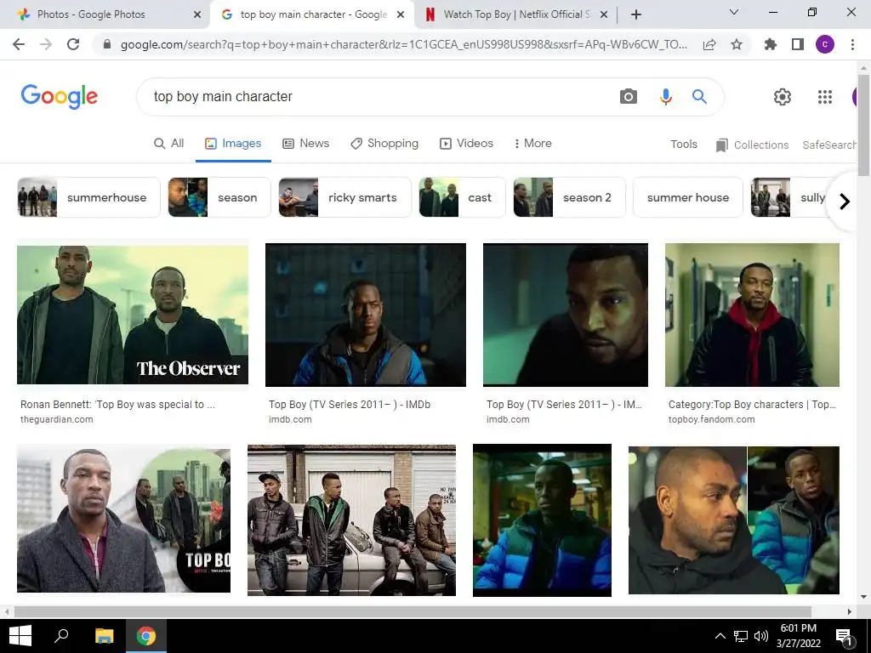Select the Shopping search tab
The height and width of the screenshot is (653, 871).
384,143
